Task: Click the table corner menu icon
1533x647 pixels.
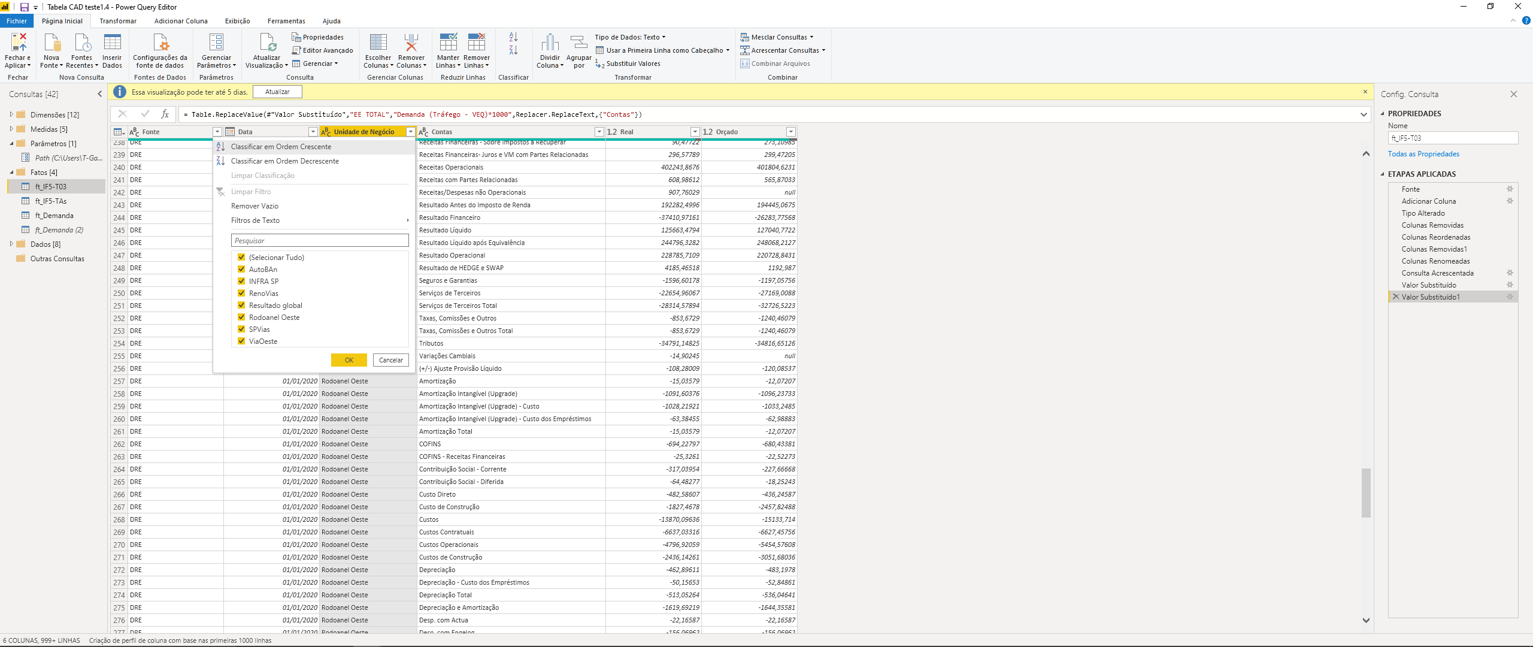Action: click(x=119, y=132)
